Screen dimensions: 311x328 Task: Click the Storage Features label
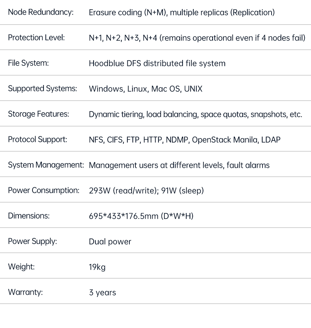[38, 114]
